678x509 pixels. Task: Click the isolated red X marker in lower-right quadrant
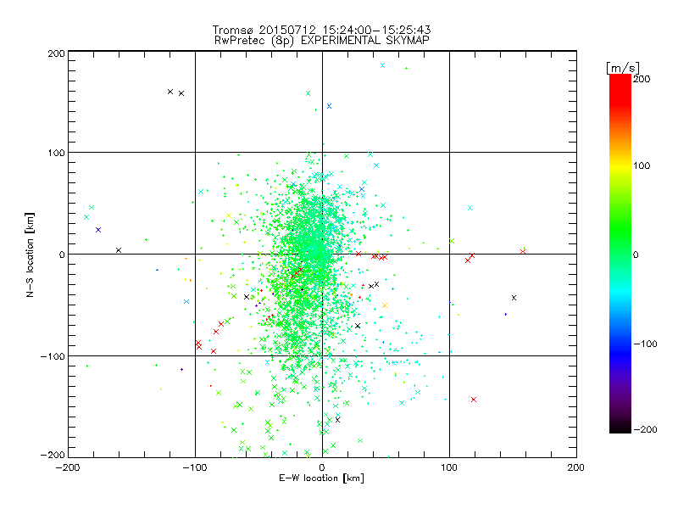pyautogui.click(x=474, y=400)
